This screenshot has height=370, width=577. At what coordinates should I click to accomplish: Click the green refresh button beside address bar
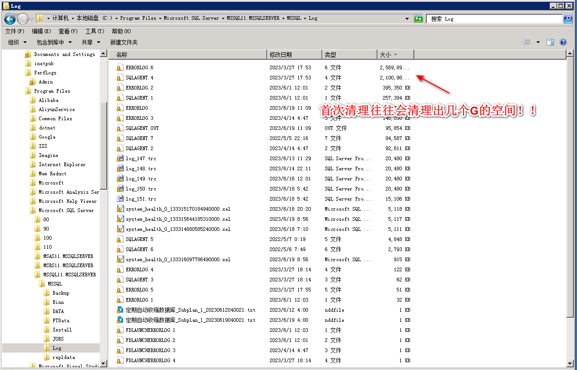[418, 19]
